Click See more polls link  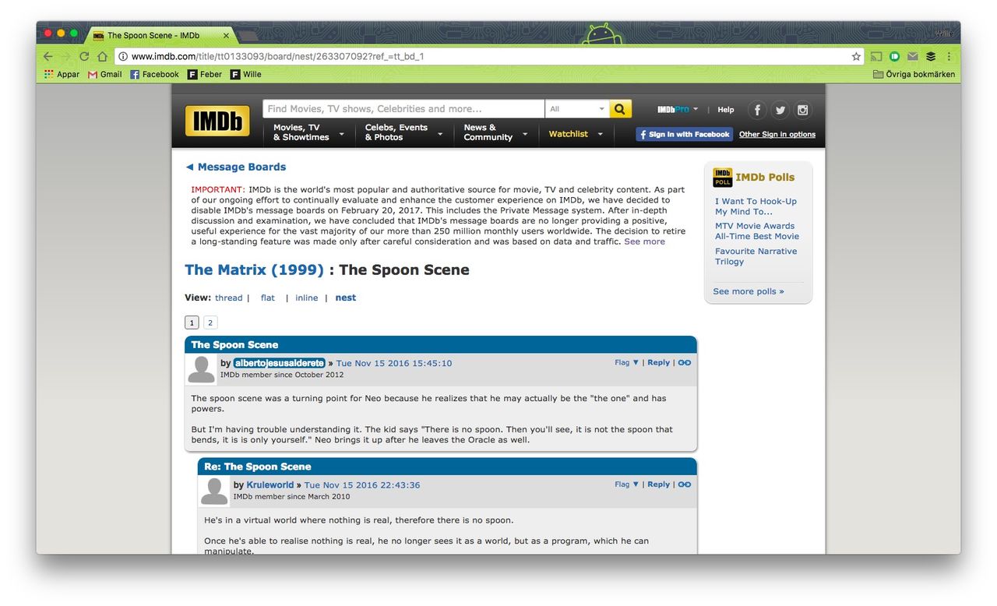click(x=749, y=291)
